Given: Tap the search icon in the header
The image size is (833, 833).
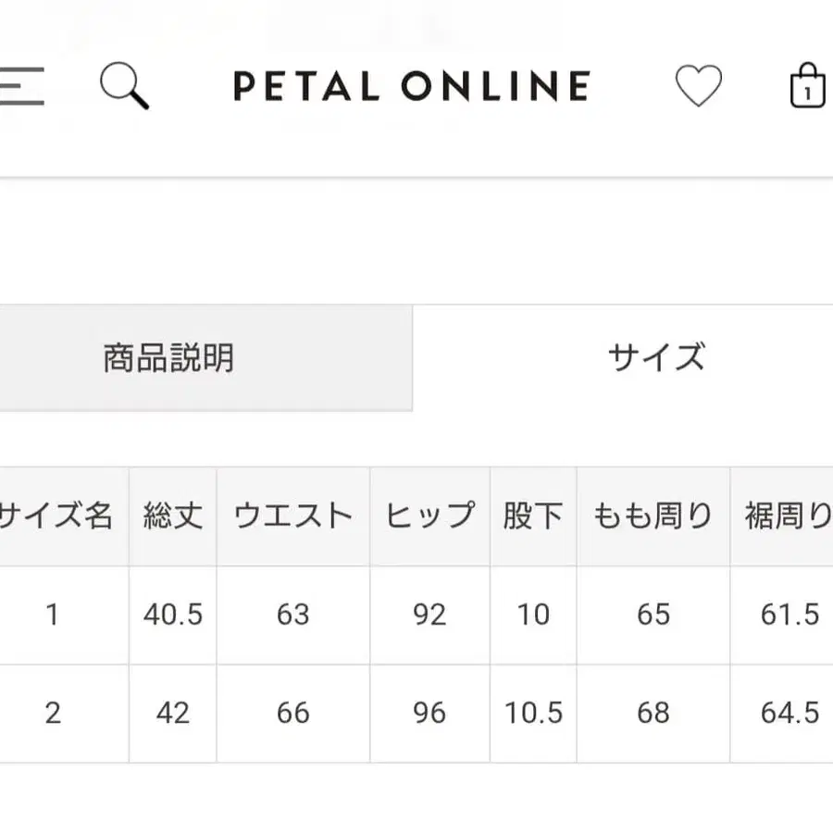Looking at the screenshot, I should pos(122,86).
